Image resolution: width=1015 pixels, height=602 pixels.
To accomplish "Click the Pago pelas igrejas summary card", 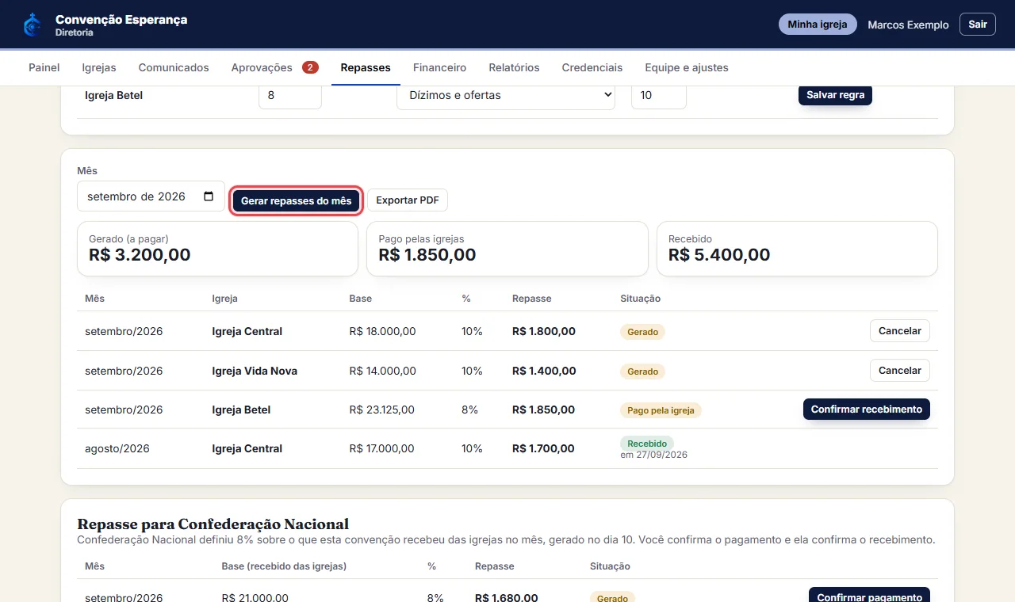I will 507,249.
